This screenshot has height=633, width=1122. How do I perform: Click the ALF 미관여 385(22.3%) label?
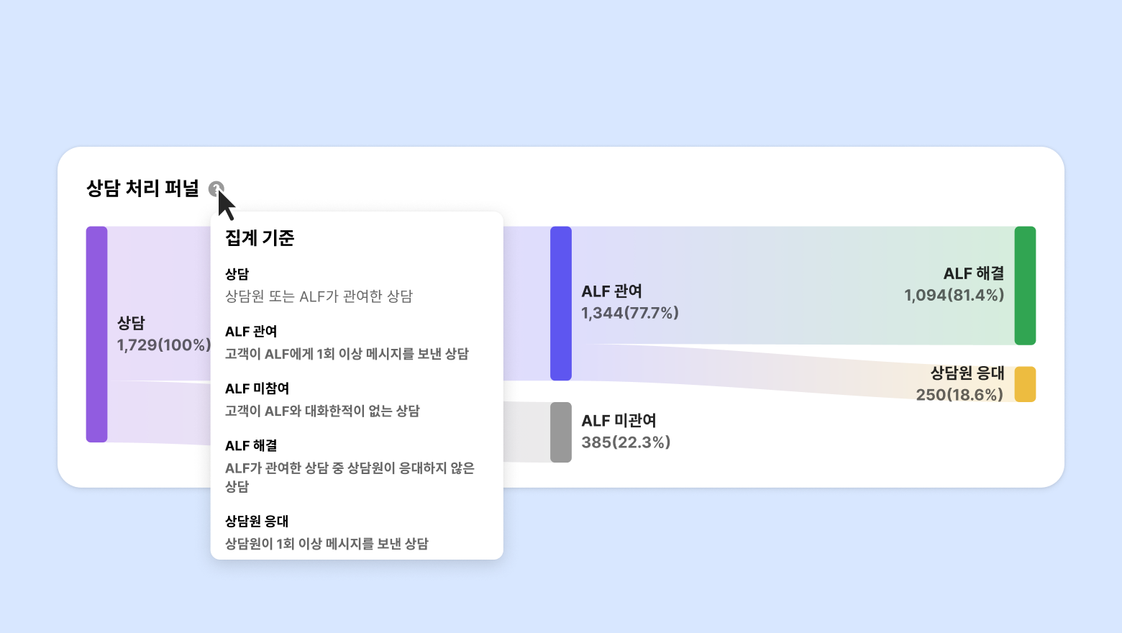click(626, 432)
